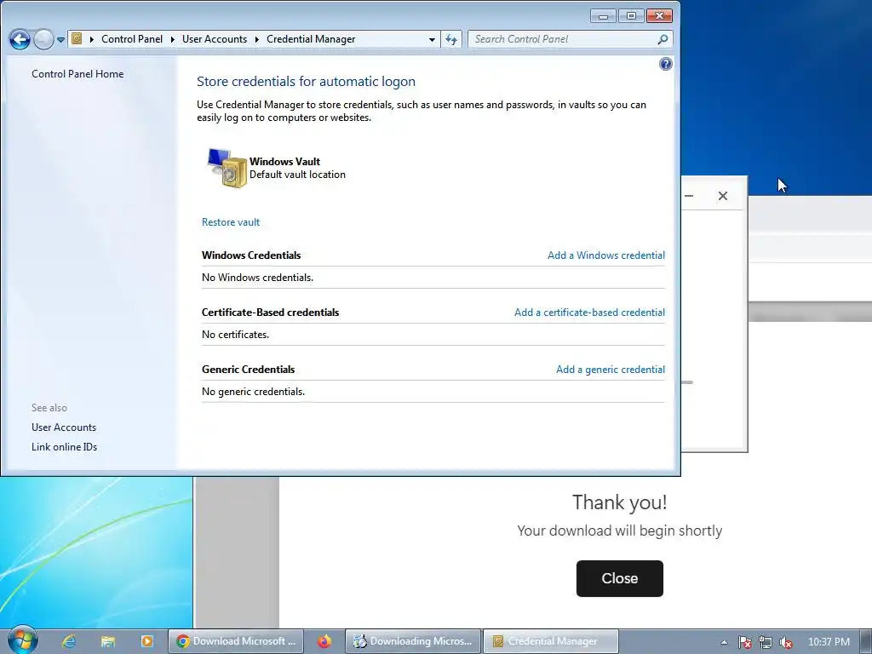872x654 pixels.
Task: Close the small dialog behind Credential Manager
Action: pos(722,196)
